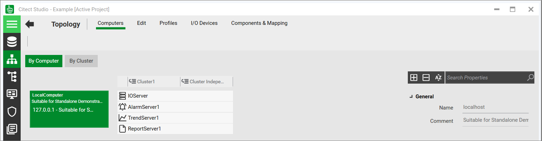Select the Topology network icon
Screen dimensions: 542x141
click(12, 59)
